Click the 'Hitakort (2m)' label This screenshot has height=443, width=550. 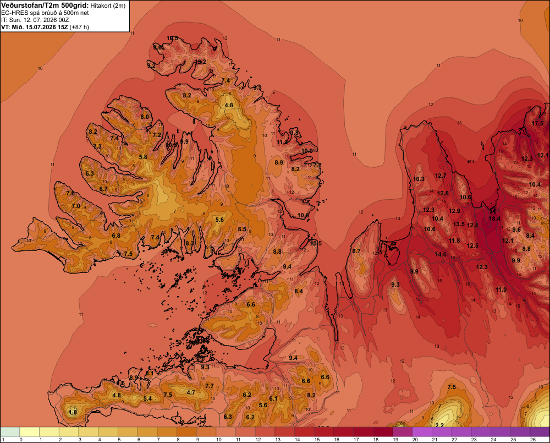point(108,6)
